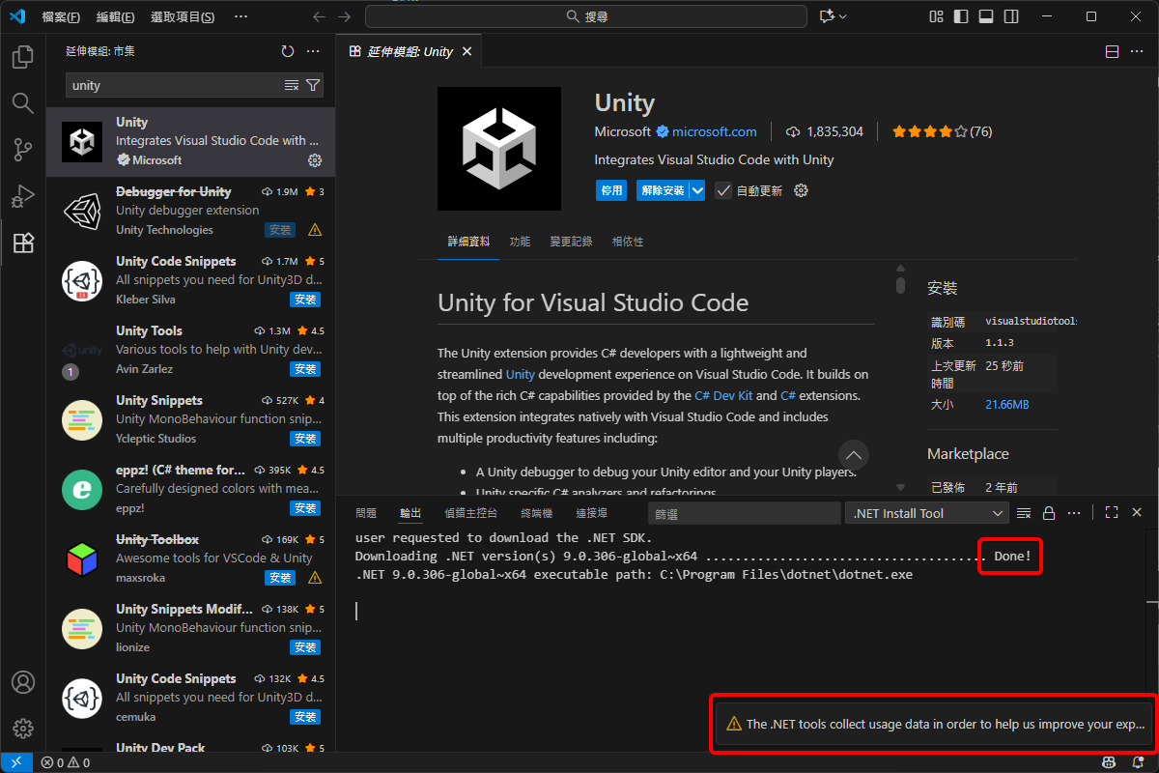Refresh the extensions marketplace list
The width and height of the screenshot is (1159, 773).
coord(287,51)
